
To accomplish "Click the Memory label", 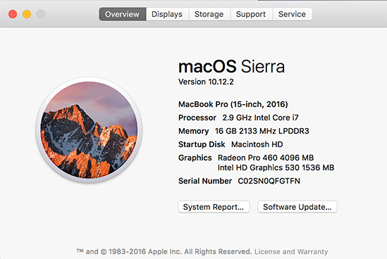I will pyautogui.click(x=193, y=131).
